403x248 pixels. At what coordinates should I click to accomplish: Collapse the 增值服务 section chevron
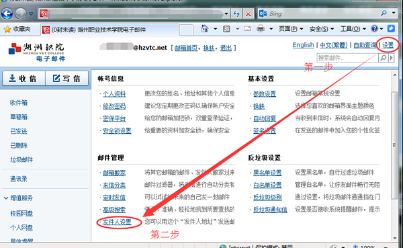[6, 198]
